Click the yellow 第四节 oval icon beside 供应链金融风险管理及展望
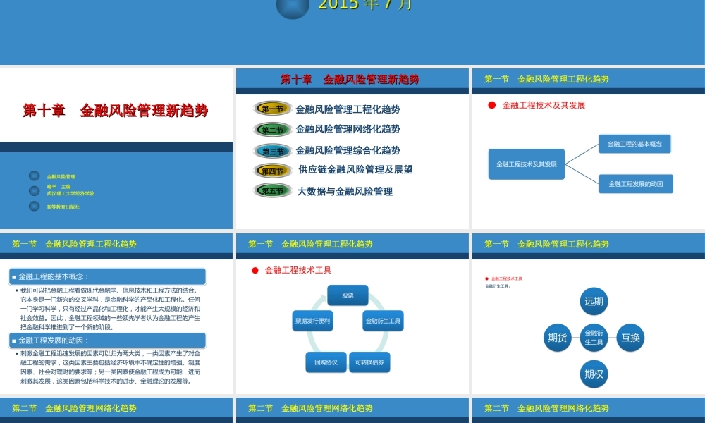This screenshot has height=423, width=705. coord(271,171)
